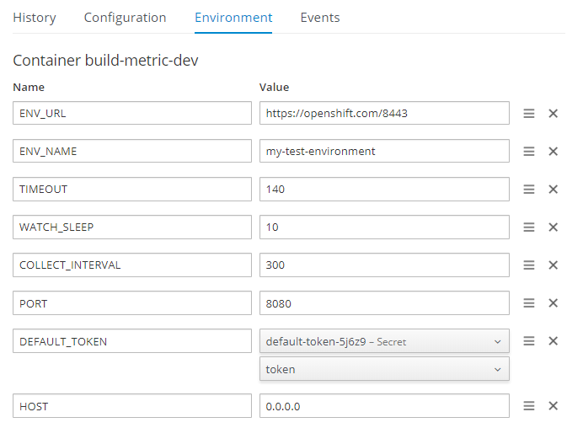Screen dimensions: 567x428
Task: Remove the PORT variable row
Action: [554, 303]
